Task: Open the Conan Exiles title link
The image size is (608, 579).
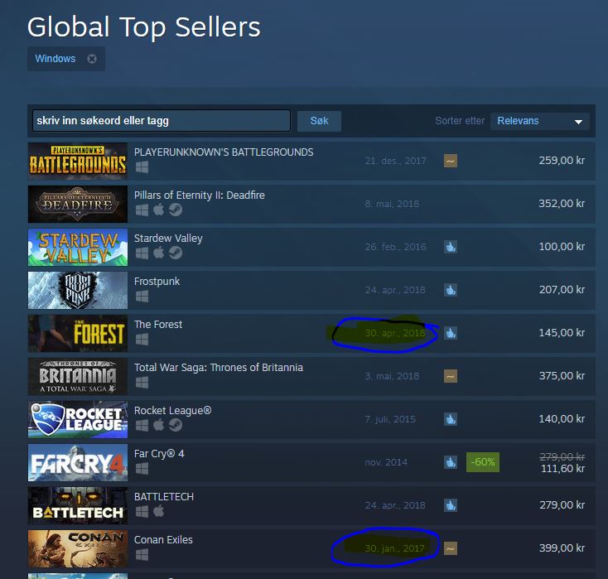Action: [163, 539]
